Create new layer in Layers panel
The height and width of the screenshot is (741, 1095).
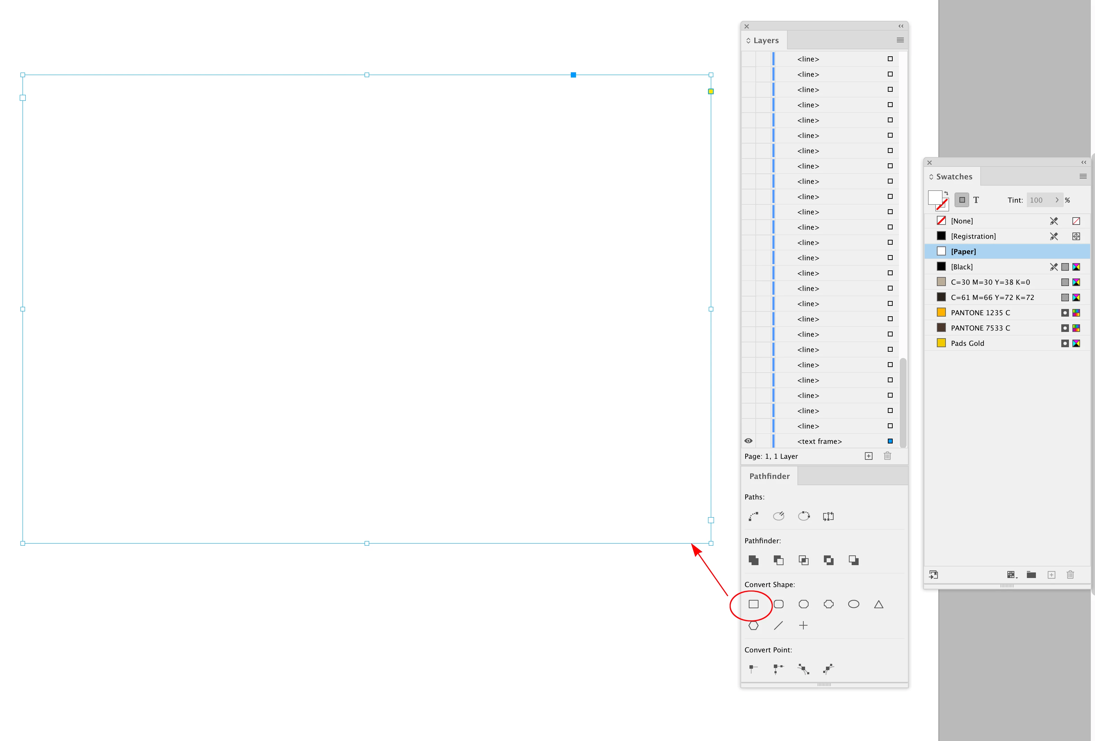coord(868,456)
